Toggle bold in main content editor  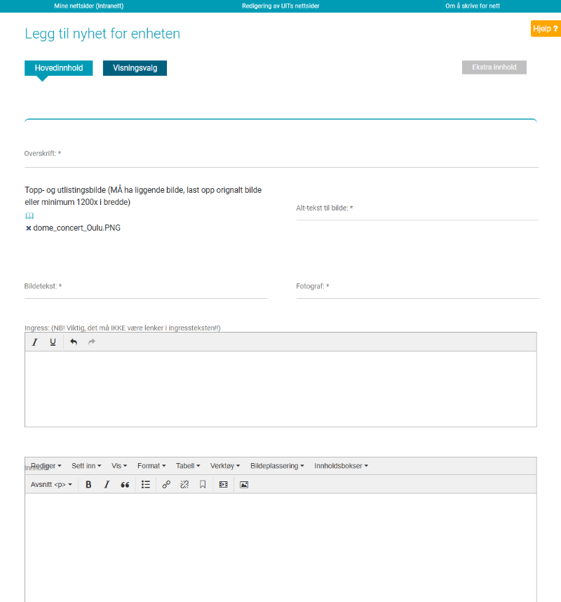point(88,484)
